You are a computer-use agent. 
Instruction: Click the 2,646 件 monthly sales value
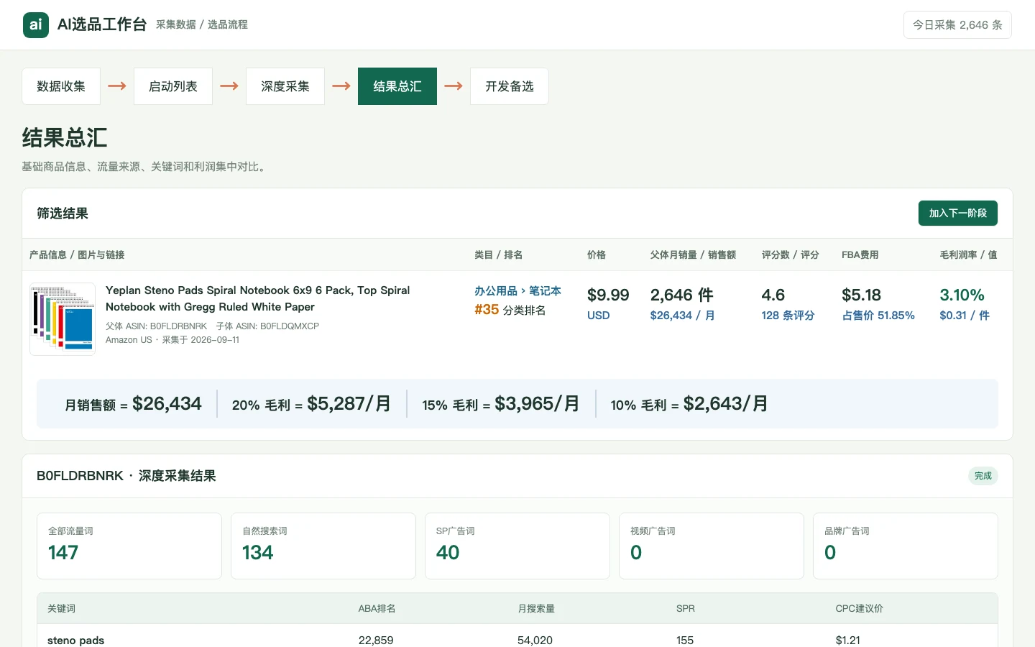(682, 295)
